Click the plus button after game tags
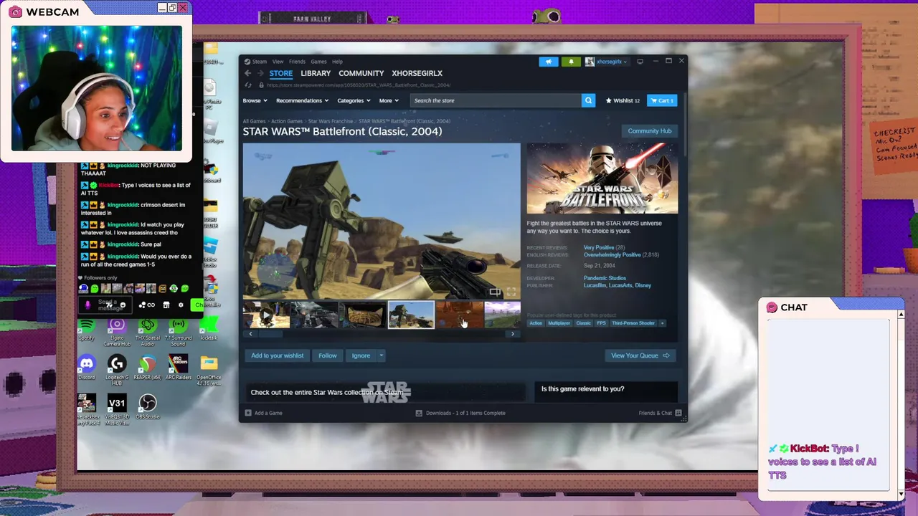Viewport: 918px width, 516px height. (662, 323)
